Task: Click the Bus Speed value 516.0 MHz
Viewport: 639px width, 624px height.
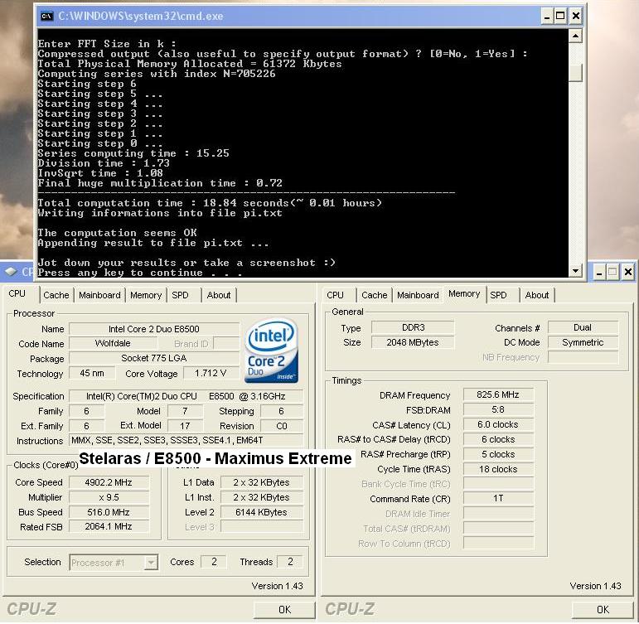Action: (x=109, y=512)
